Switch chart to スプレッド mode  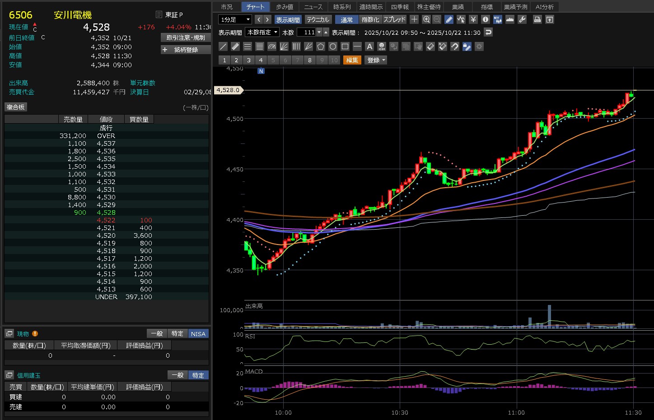394,19
